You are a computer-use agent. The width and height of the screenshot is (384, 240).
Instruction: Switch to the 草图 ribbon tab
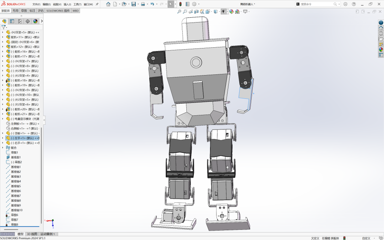click(x=24, y=11)
